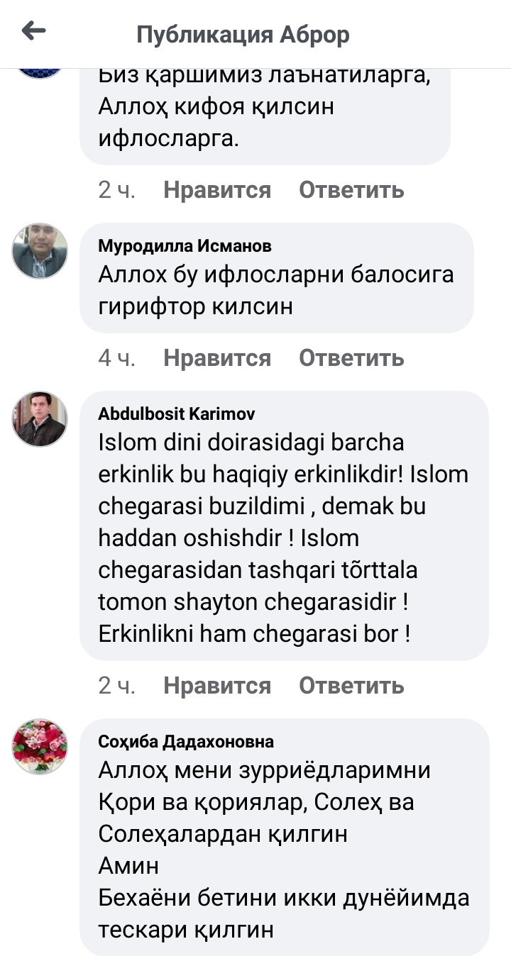Open Муродилла Исманов's profile picture
This screenshot has height=956, width=511.
[40, 251]
